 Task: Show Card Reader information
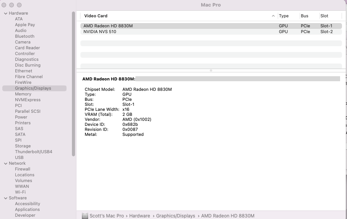tap(27, 48)
